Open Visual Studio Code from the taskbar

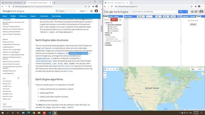(x=50, y=113)
